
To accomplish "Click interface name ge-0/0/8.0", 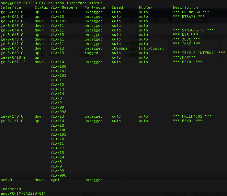I will [x=12, y=48].
